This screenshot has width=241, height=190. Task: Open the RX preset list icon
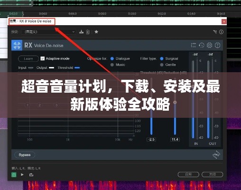coord(194,45)
